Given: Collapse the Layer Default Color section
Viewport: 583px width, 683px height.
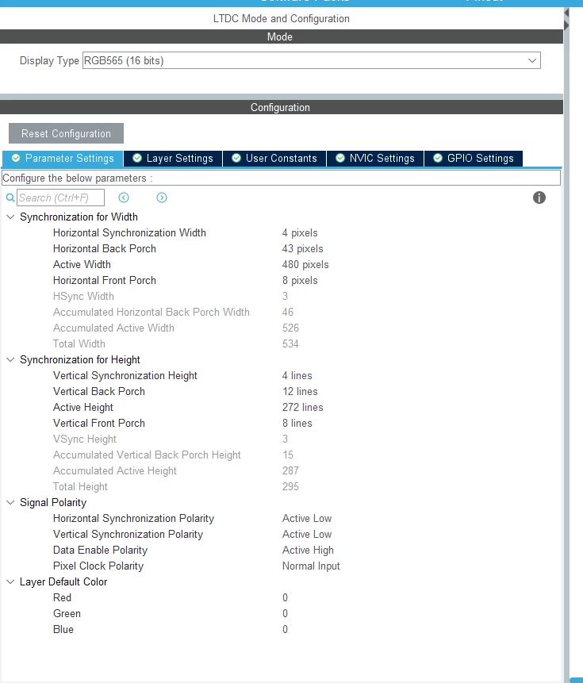Looking at the screenshot, I should [10, 581].
